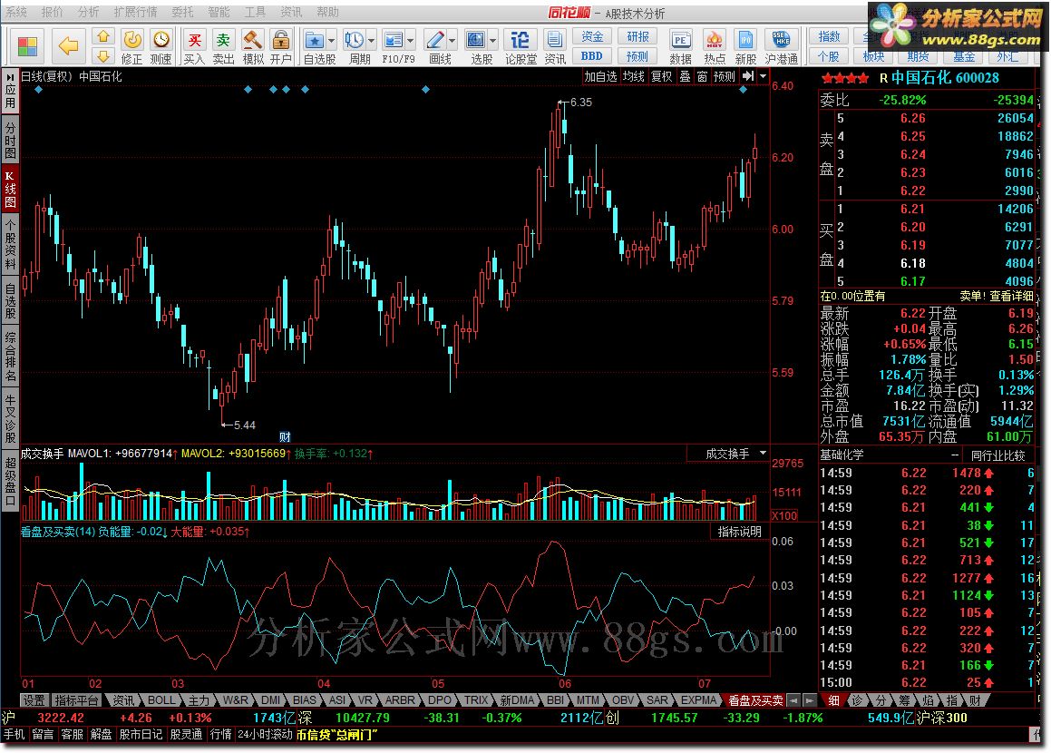Viewport: 1051px width, 753px height.
Task: Click the 研报 button
Action: click(637, 36)
